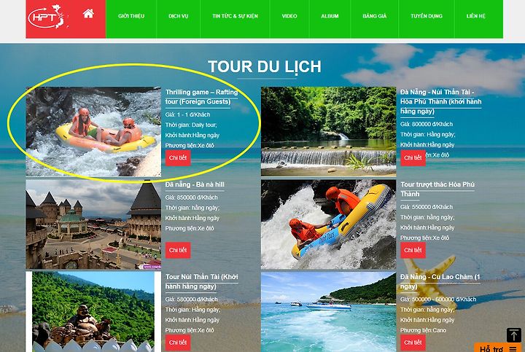Open the waterfall Núi Thần Tài thumbnail
Viewport: 525px width, 352px height.
(x=328, y=131)
